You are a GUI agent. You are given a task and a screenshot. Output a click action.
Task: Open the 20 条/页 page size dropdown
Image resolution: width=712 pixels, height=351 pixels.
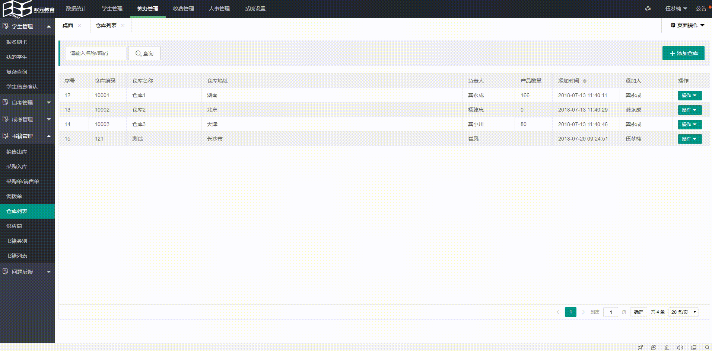(683, 312)
